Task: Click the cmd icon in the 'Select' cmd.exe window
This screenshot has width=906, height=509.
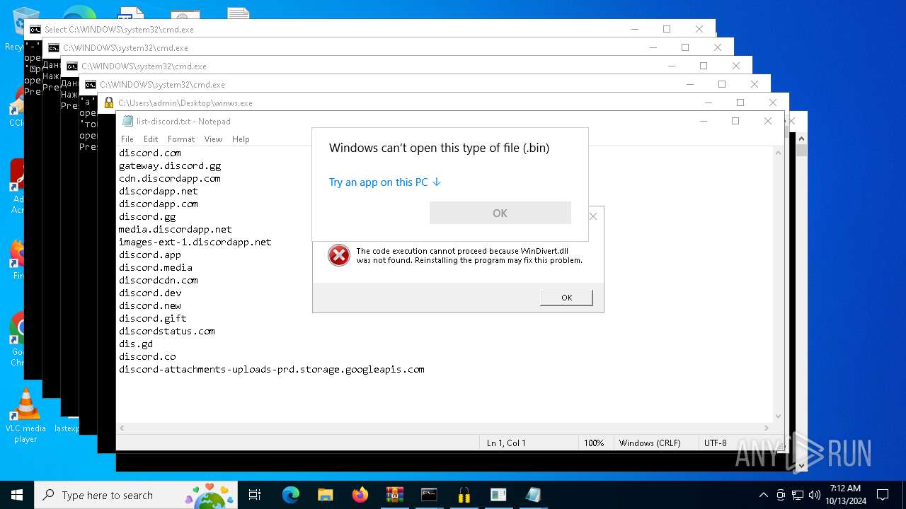Action: pyautogui.click(x=35, y=29)
